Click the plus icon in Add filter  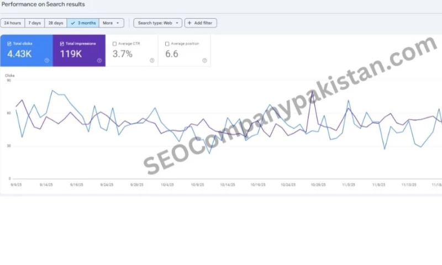(x=190, y=23)
